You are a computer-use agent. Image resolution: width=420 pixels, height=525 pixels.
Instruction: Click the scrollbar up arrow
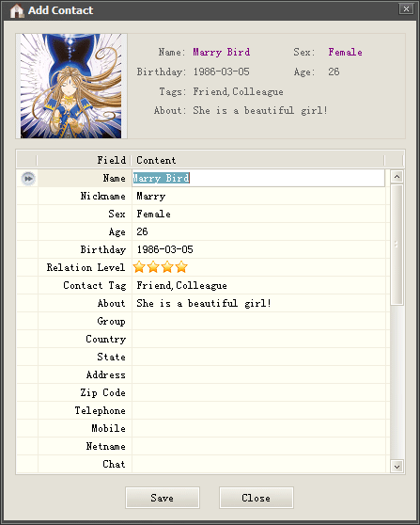coord(397,177)
